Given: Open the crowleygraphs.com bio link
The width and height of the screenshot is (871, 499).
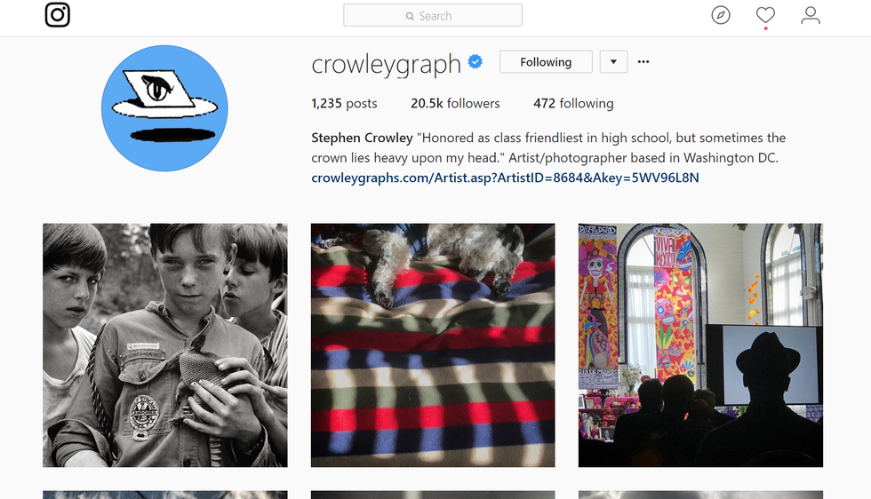Looking at the screenshot, I should [x=505, y=178].
